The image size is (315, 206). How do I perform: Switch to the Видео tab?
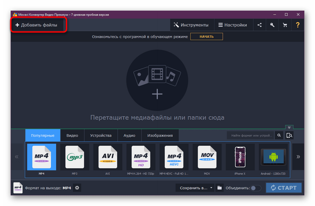pos(72,135)
